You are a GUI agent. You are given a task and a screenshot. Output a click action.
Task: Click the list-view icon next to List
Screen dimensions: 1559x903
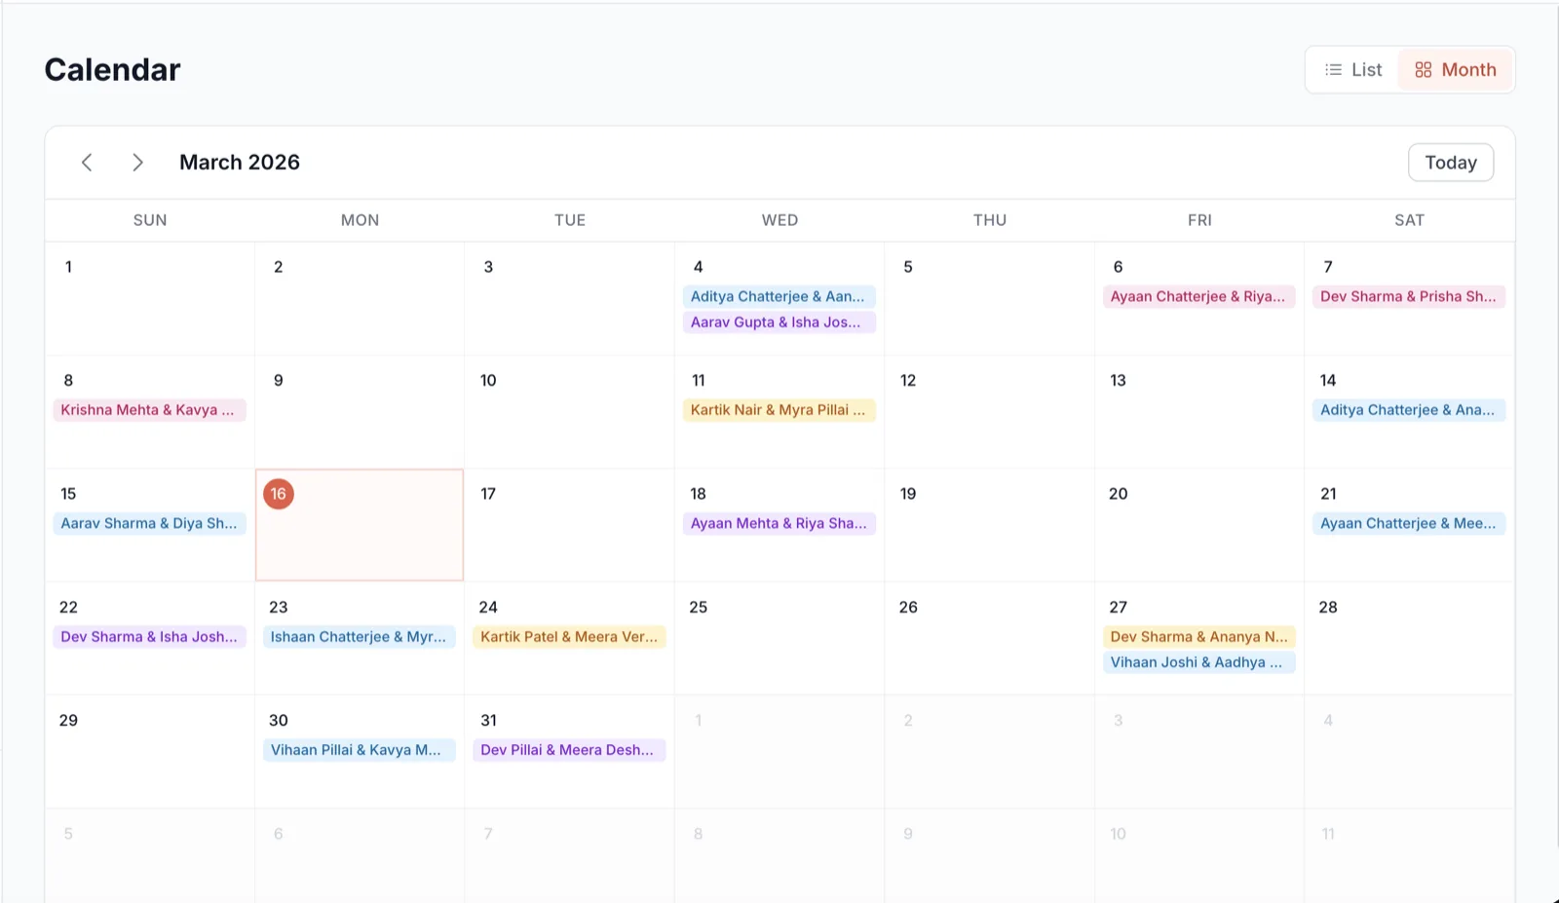1333,69
